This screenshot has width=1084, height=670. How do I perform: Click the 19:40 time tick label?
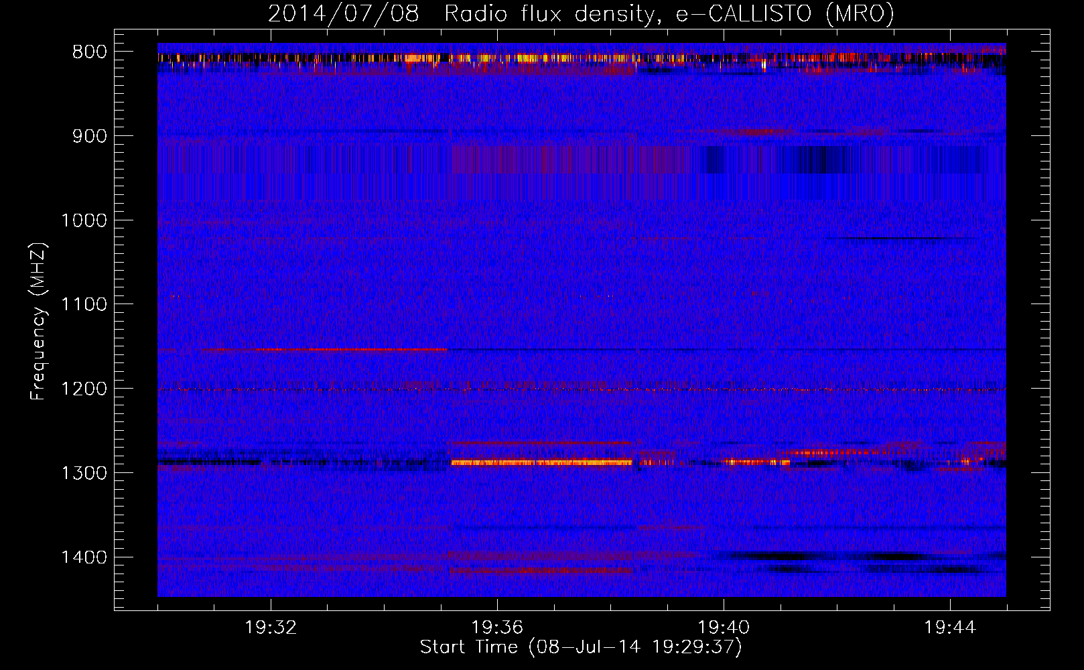724,627
